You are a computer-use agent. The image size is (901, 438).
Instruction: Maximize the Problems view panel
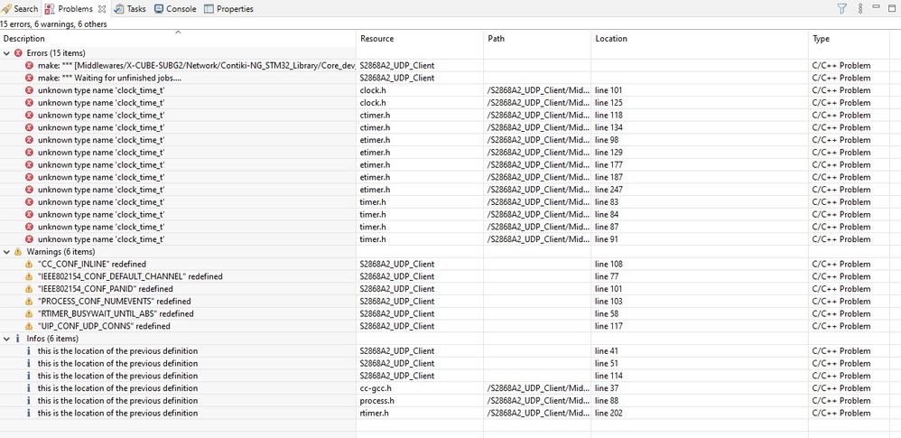[893, 7]
